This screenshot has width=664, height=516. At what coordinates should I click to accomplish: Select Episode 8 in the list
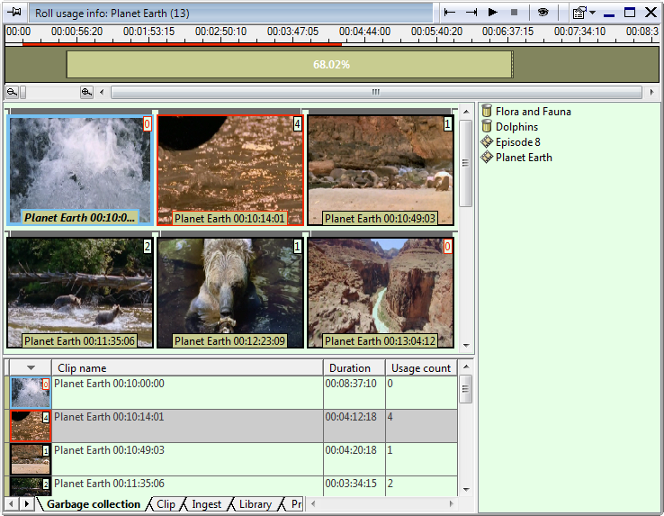(518, 142)
